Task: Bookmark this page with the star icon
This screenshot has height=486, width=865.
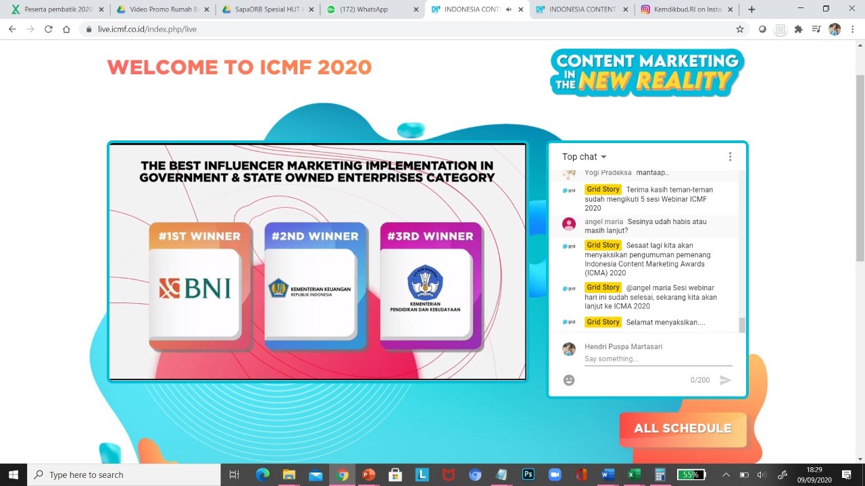Action: (740, 29)
